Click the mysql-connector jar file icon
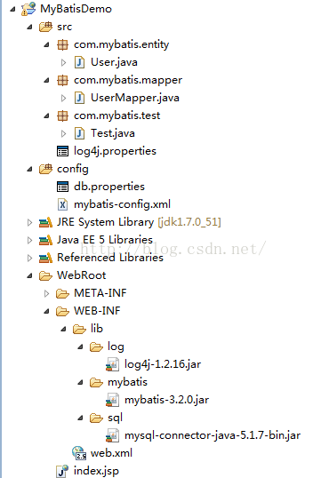The height and width of the screenshot is (478, 329). pyautogui.click(x=112, y=435)
